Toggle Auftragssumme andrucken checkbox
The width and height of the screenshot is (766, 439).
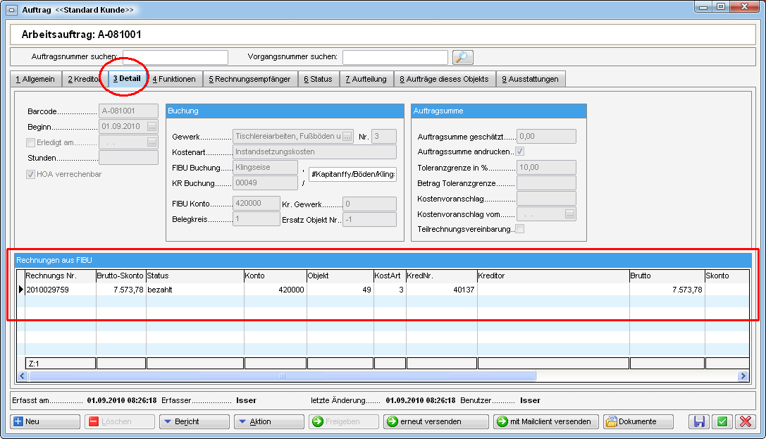click(x=520, y=152)
